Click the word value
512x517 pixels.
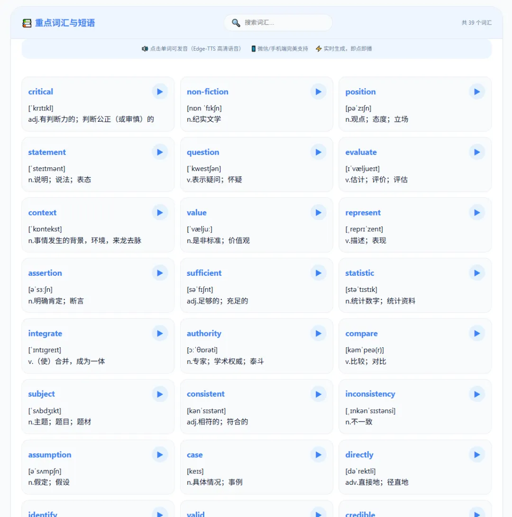point(197,213)
